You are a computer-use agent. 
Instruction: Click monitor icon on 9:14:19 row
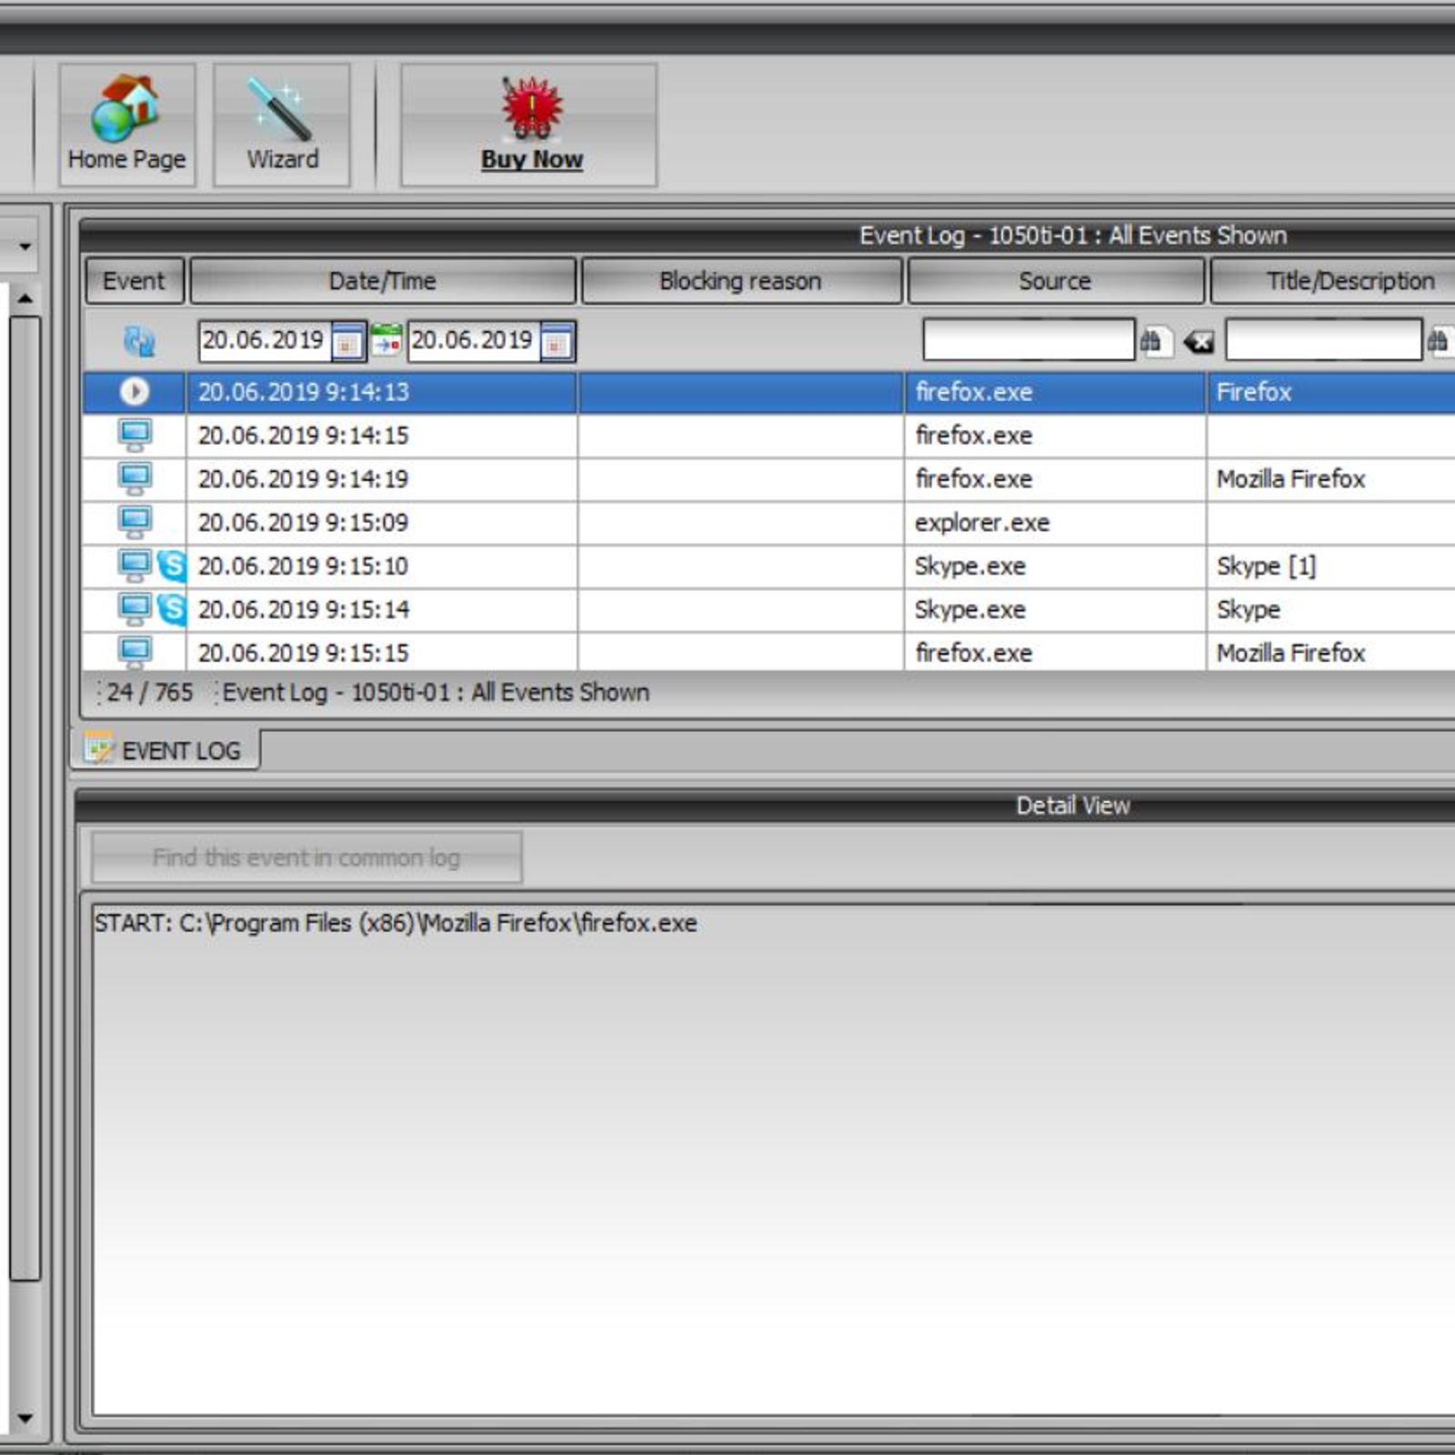135,479
